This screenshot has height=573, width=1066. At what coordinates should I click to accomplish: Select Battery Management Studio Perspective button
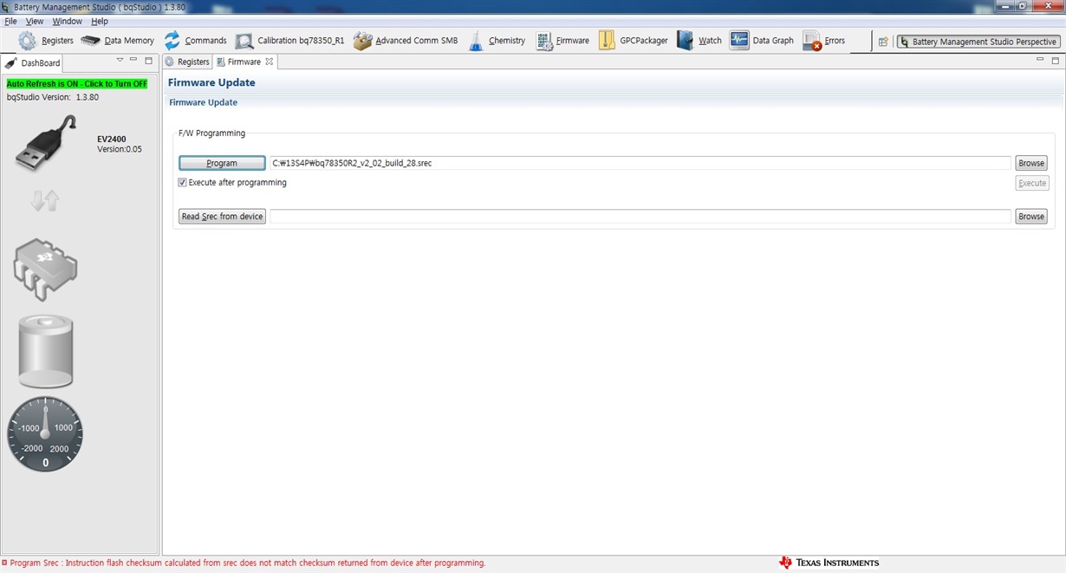[x=978, y=42]
